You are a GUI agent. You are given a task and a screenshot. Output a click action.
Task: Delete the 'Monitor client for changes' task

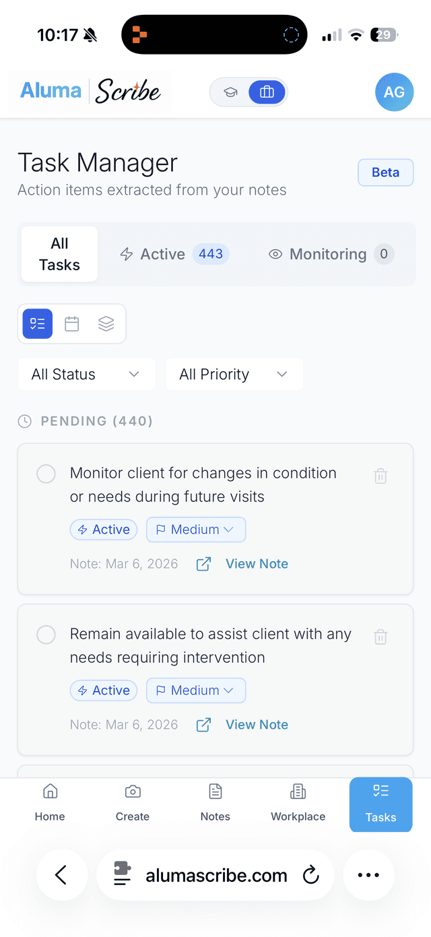pos(380,476)
